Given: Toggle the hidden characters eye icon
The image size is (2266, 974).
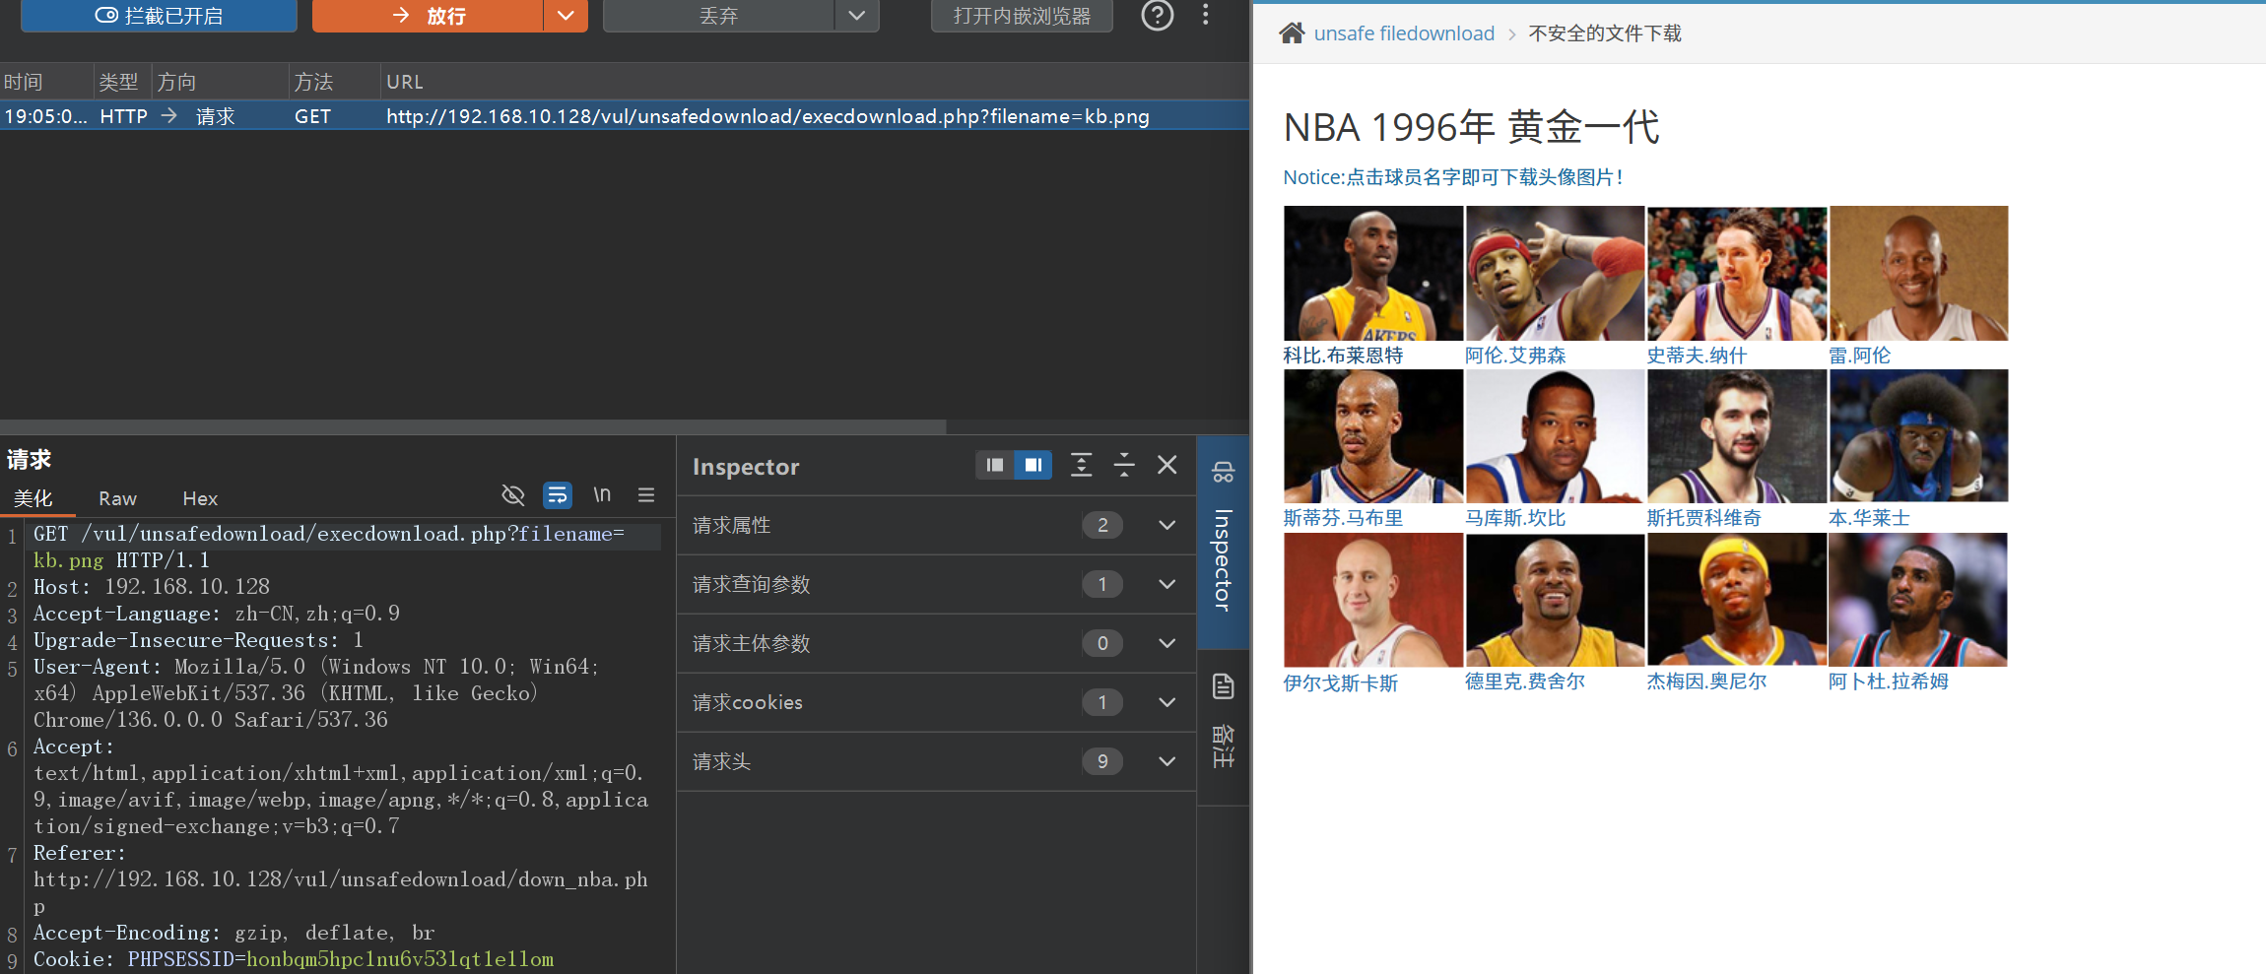Looking at the screenshot, I should click(512, 495).
